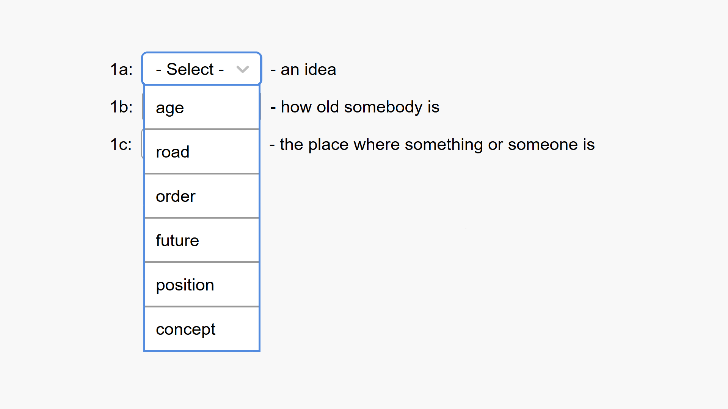Click the "an idea" definition text
This screenshot has height=409, width=728.
coord(308,69)
